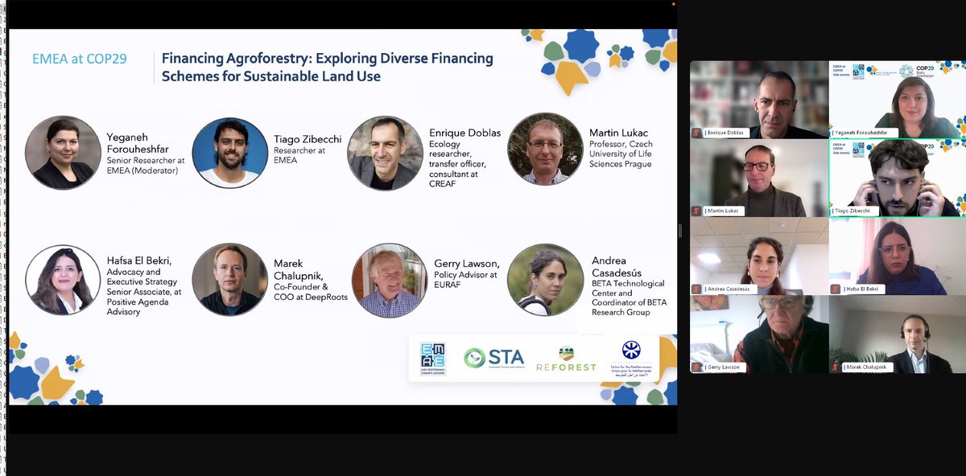966x476 pixels.
Task: Click Hafsa El Bekri's portrait photo on the slide
Action: click(x=63, y=280)
